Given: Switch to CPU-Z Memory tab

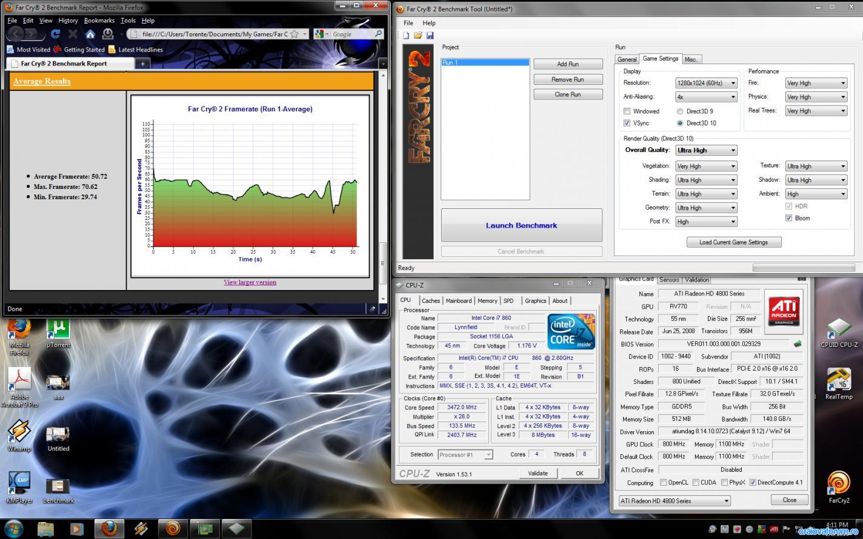Looking at the screenshot, I should [487, 301].
